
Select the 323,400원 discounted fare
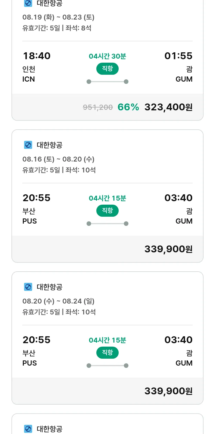[x=168, y=107]
